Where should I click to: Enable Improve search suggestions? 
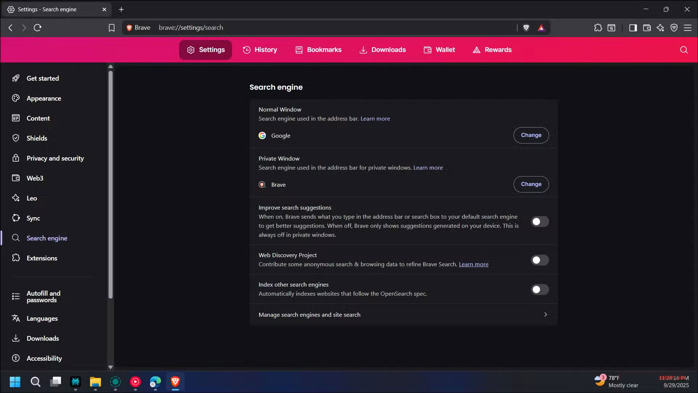point(540,221)
